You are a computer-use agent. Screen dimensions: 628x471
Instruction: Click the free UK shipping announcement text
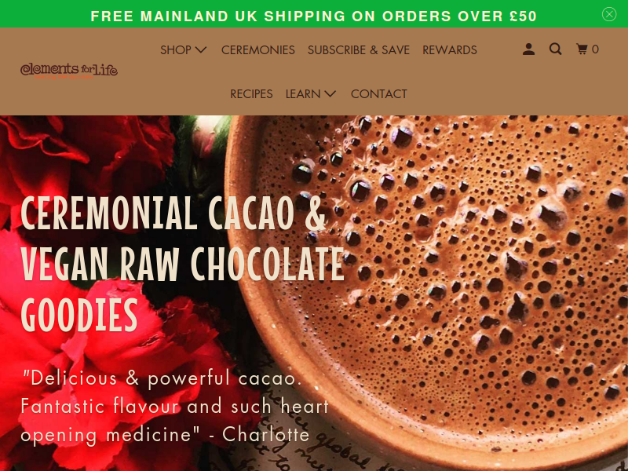tap(313, 16)
